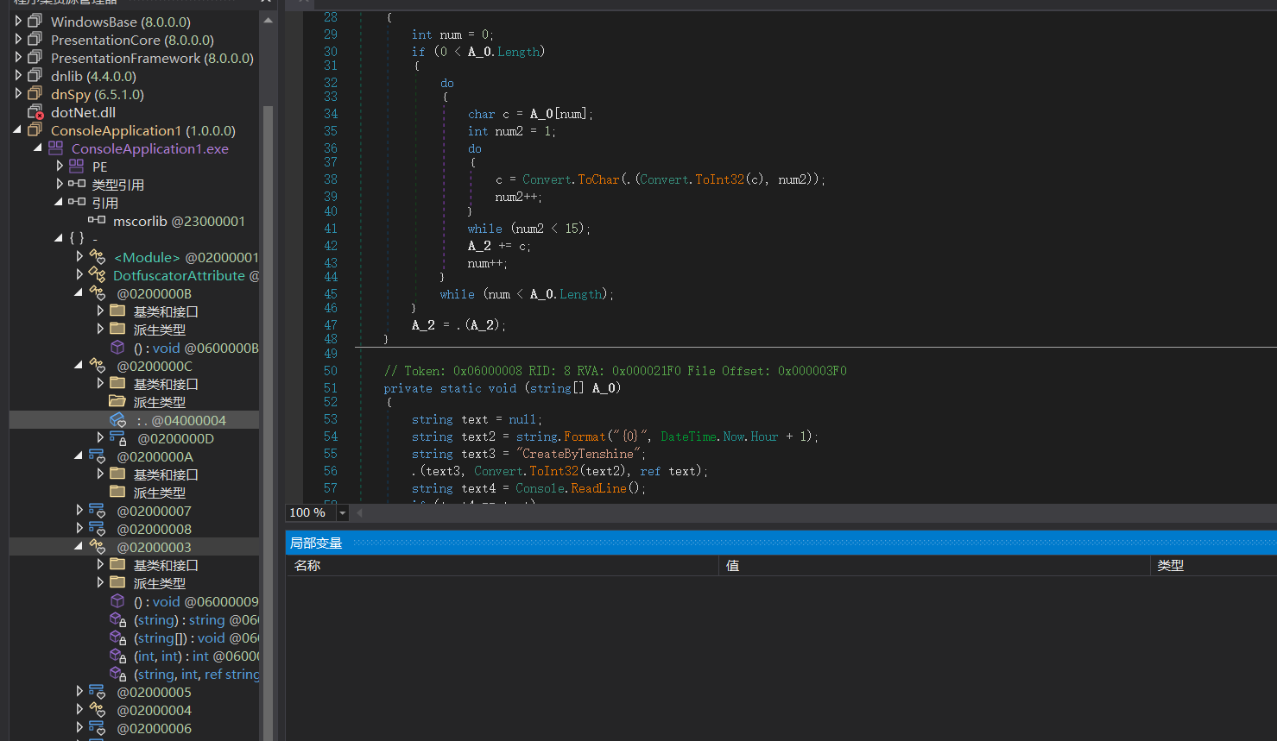Click line number 45 in the gutter

tap(331, 294)
